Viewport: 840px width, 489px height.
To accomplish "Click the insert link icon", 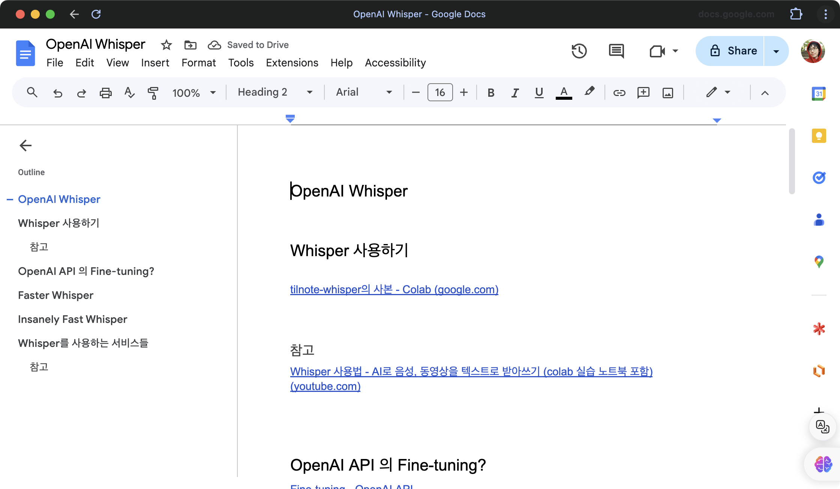I will 619,93.
